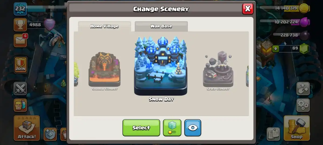Click the experience level 232 badge
Image resolution: width=323 pixels, height=145 pixels.
click(x=20, y=9)
